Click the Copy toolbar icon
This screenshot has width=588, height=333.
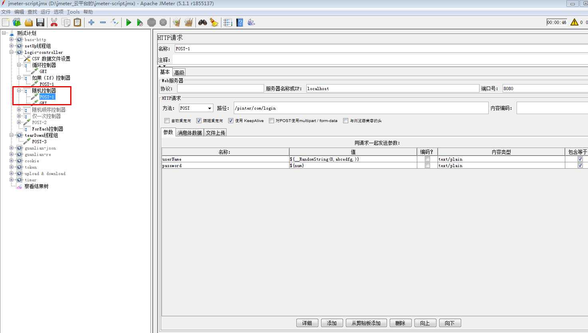tap(66, 22)
